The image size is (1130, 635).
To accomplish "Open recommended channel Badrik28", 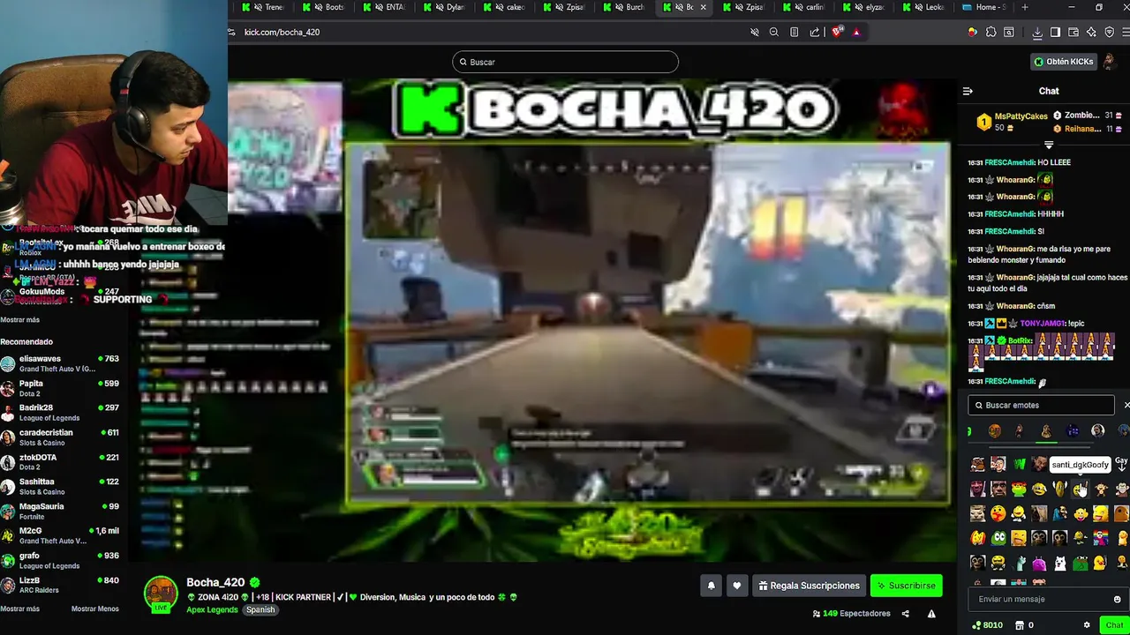I will pyautogui.click(x=60, y=413).
